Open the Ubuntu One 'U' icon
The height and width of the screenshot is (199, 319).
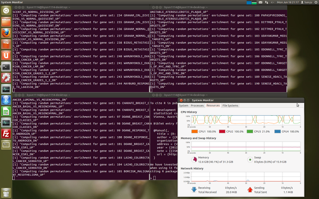6,56
